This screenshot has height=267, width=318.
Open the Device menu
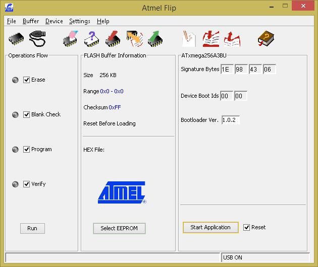tap(54, 21)
